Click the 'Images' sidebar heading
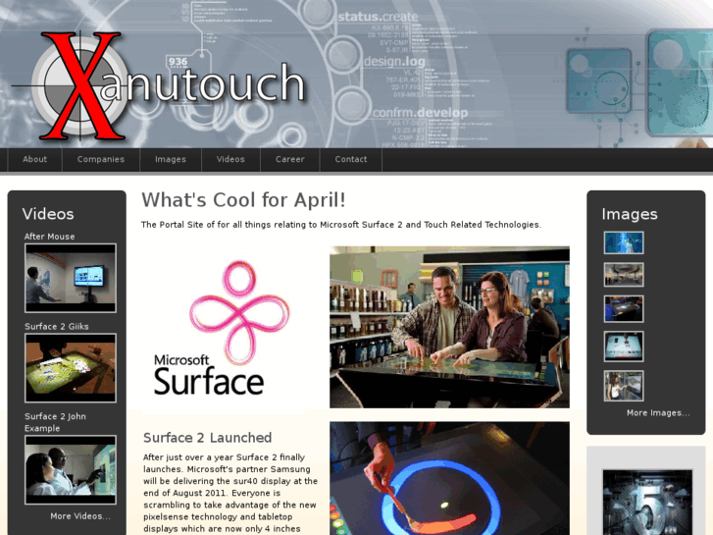The image size is (713, 535). pyautogui.click(x=630, y=214)
